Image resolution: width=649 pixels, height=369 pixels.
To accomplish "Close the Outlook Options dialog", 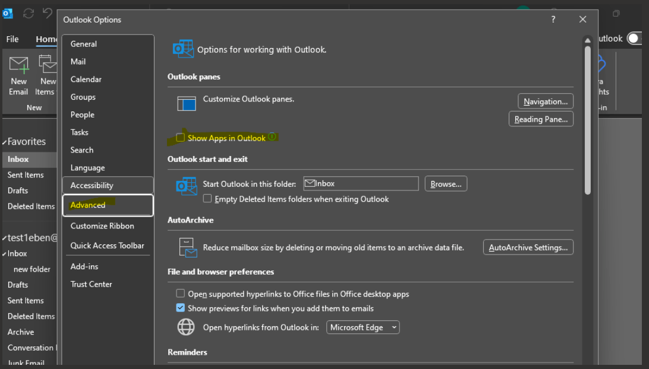I will [x=583, y=20].
